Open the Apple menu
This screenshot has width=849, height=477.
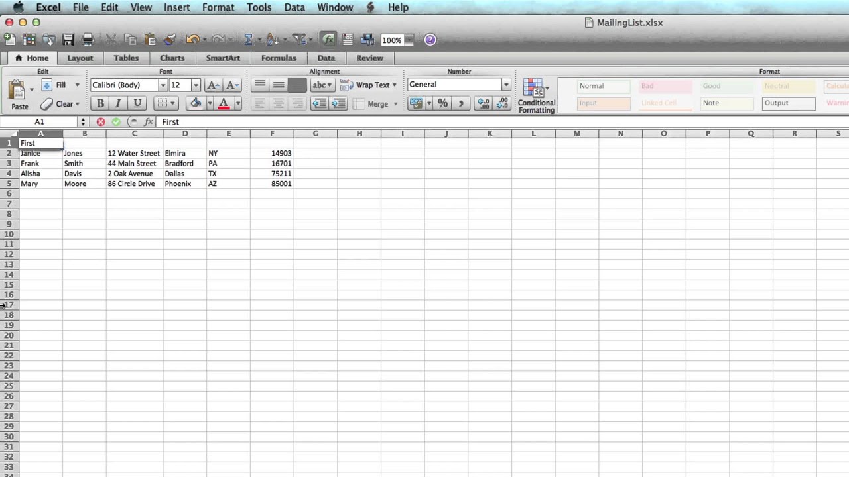pos(18,7)
